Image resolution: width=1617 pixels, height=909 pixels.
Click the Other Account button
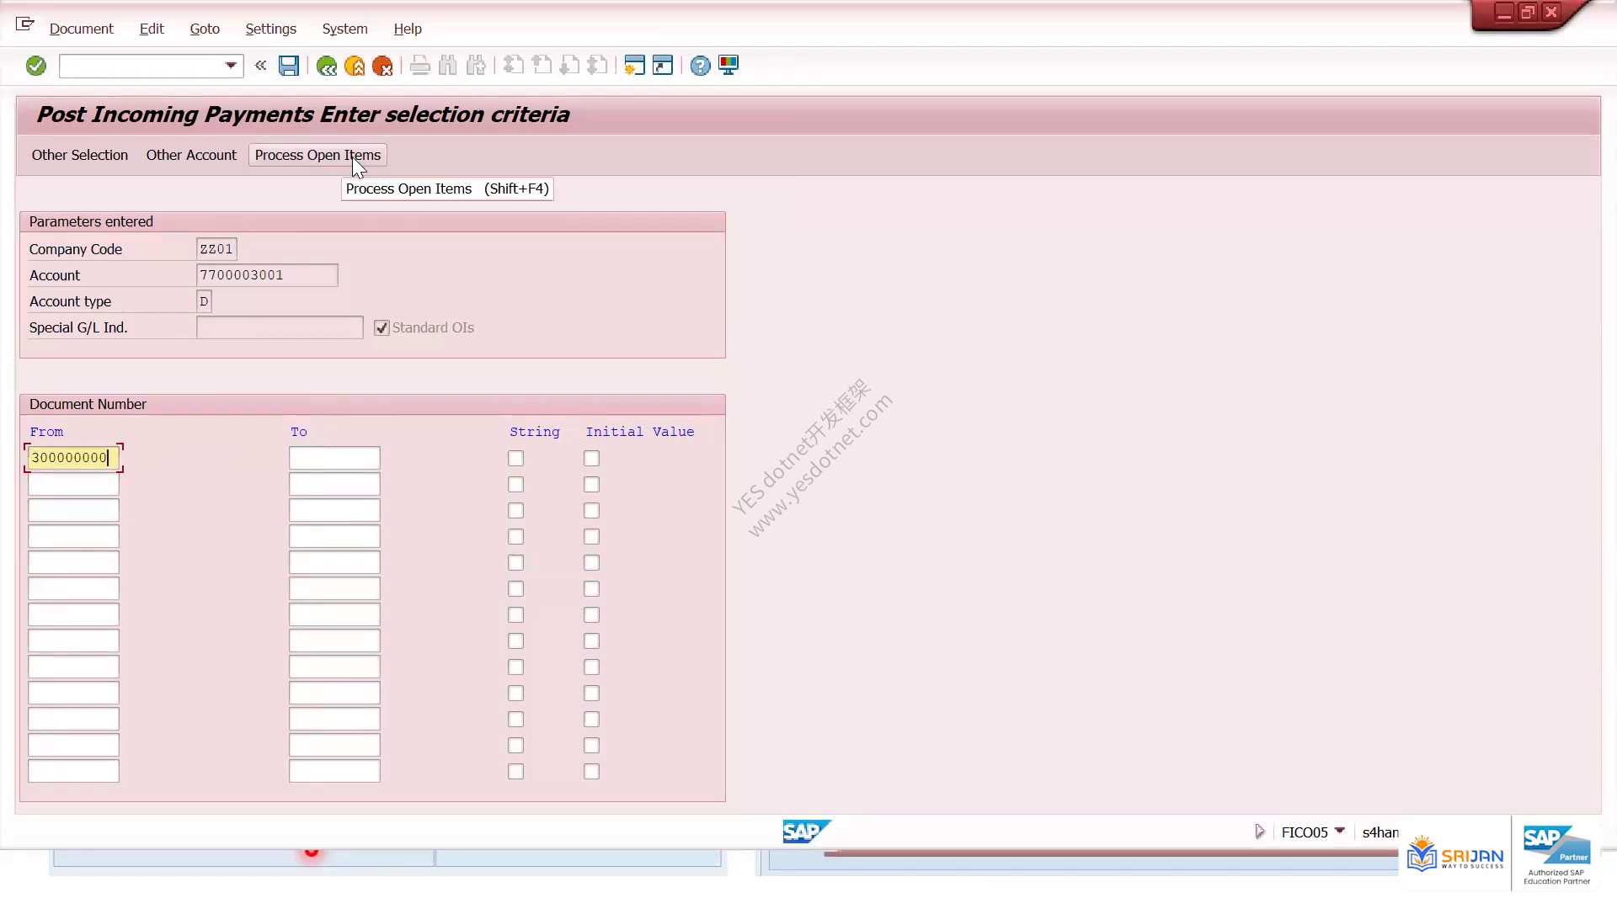[191, 155]
